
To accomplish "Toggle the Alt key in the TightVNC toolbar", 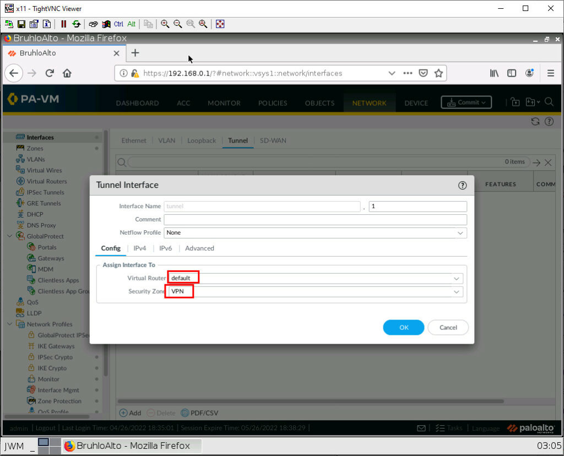I will 131,24.
